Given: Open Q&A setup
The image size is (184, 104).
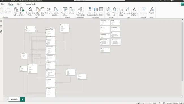Looking at the screenshot, I should pyautogui.click(x=121, y=11).
